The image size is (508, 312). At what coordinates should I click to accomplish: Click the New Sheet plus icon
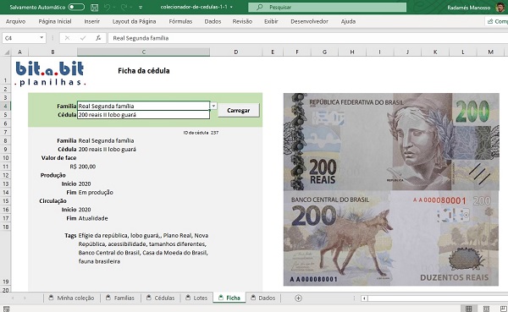[x=298, y=298]
